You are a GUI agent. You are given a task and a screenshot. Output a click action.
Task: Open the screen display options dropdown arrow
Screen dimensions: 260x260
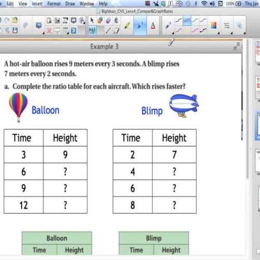click(43, 33)
